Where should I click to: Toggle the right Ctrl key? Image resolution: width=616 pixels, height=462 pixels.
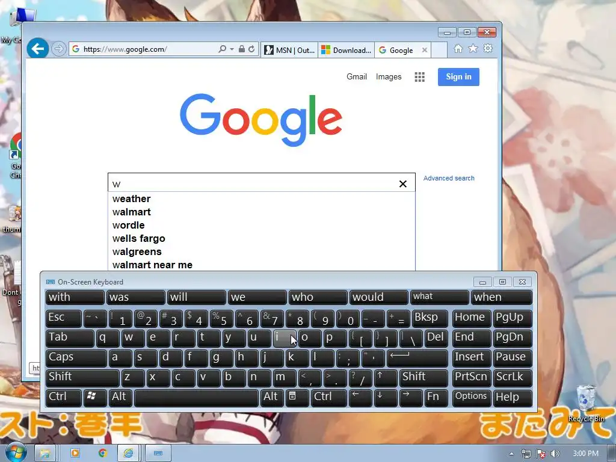coord(329,398)
